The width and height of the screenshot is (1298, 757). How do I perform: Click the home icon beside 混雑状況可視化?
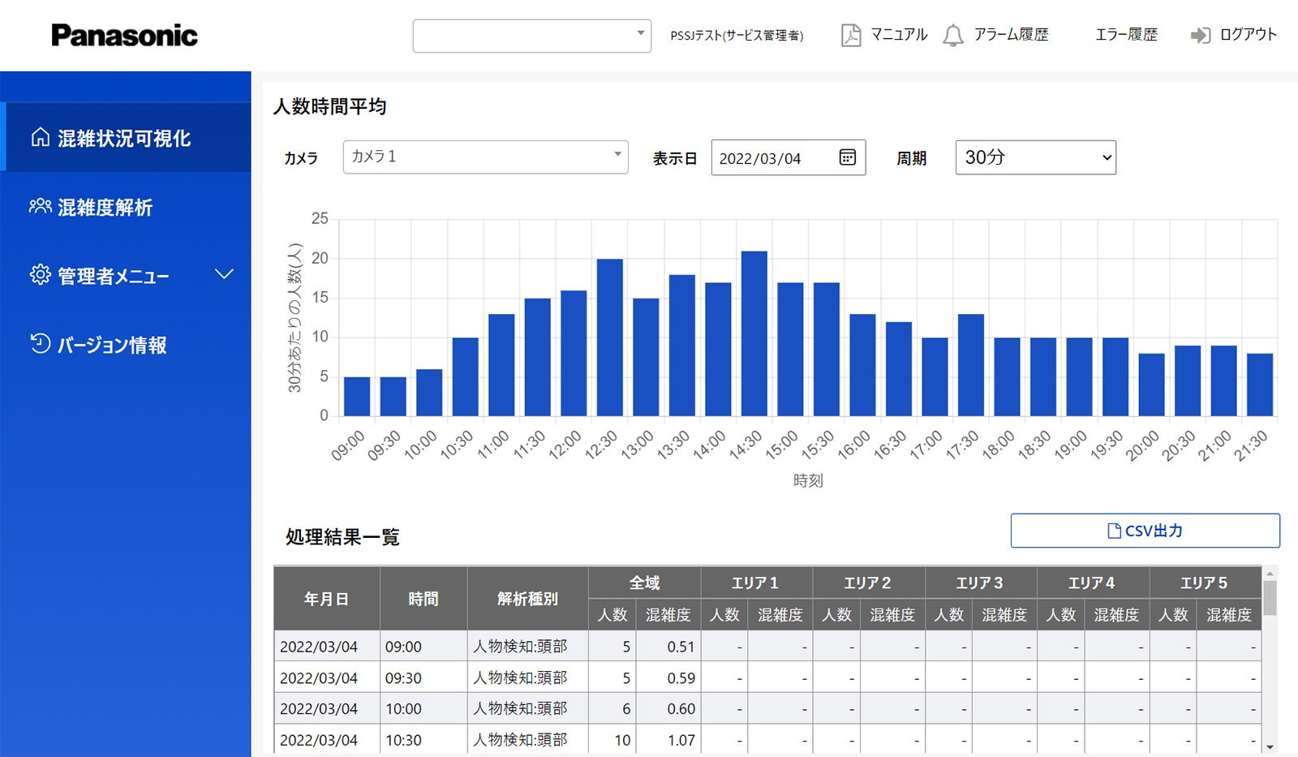[40, 137]
